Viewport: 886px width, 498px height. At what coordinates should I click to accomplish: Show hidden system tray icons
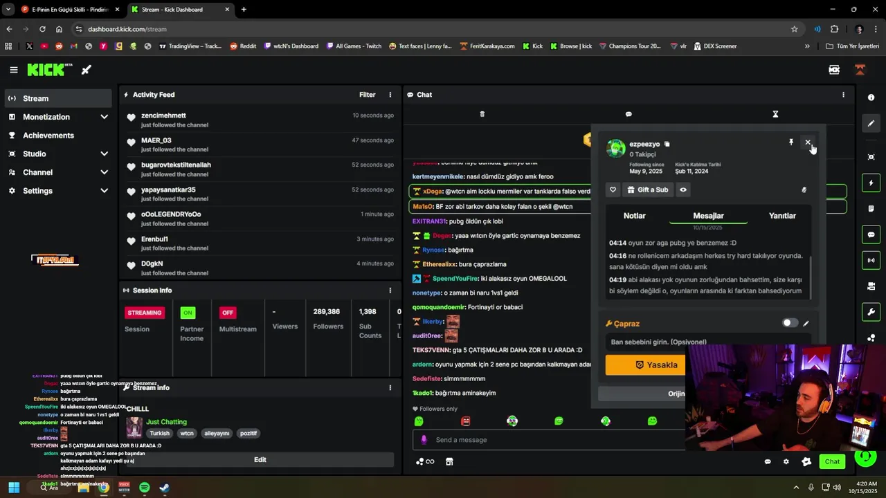796,488
